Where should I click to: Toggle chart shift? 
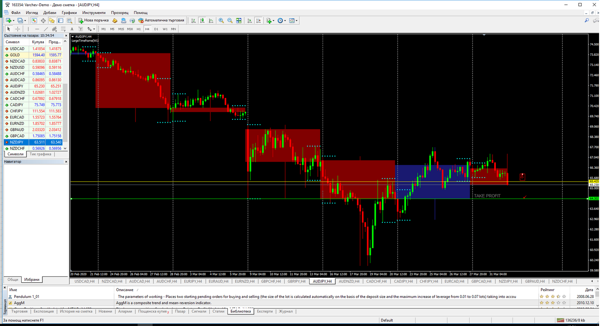pos(259,20)
